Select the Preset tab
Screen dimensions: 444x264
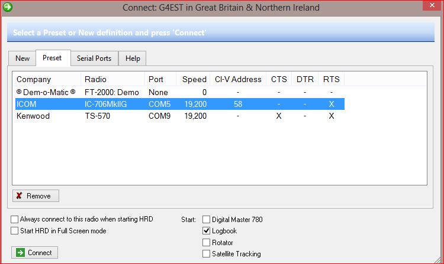coord(52,58)
